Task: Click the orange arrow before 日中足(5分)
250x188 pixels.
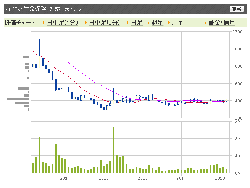Action: 86,23
